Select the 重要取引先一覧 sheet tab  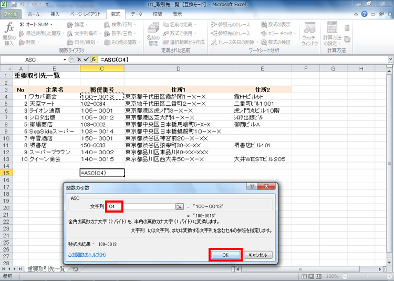46,269
